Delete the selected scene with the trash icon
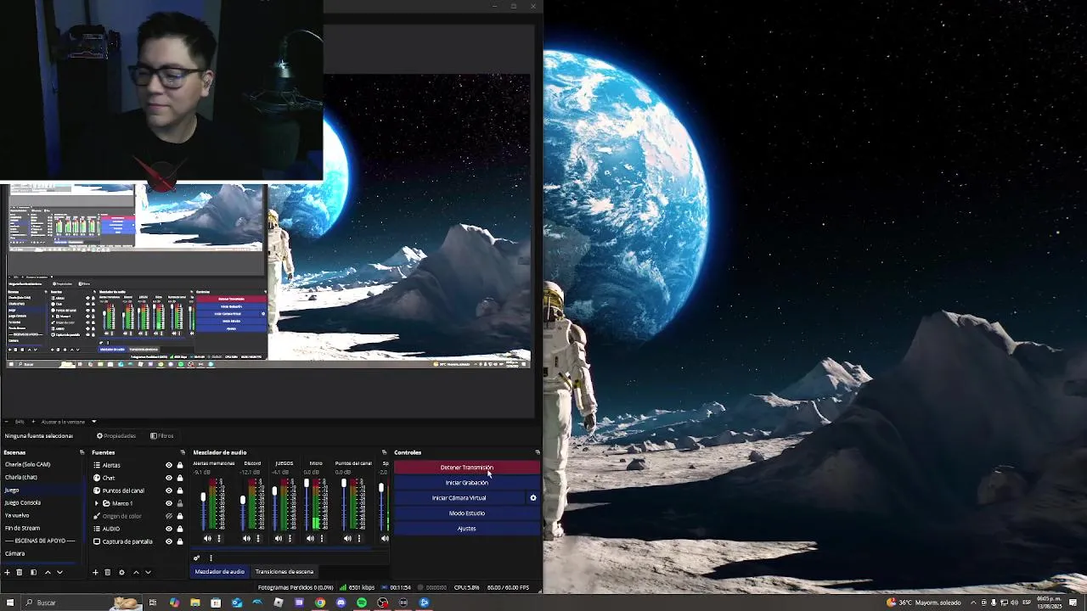1087x611 pixels. 20,572
